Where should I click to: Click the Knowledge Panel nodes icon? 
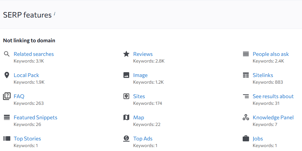point(246,117)
